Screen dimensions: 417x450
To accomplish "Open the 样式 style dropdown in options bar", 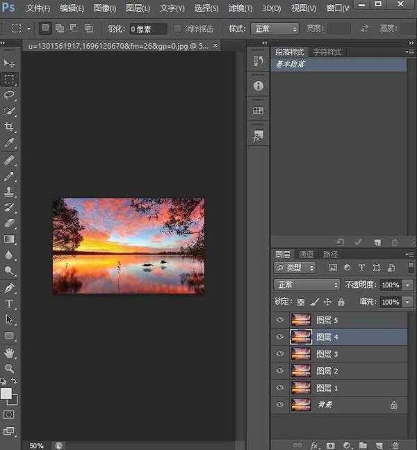I will [x=275, y=29].
